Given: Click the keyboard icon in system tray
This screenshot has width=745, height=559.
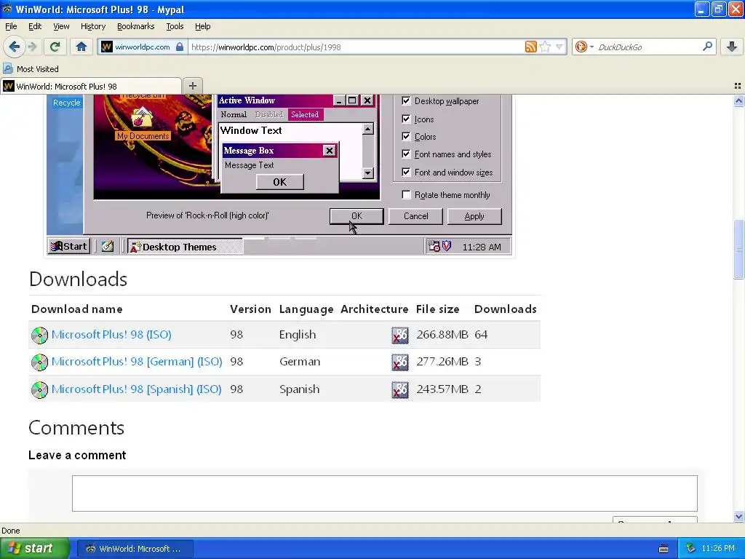Looking at the screenshot, I should pos(664,549).
